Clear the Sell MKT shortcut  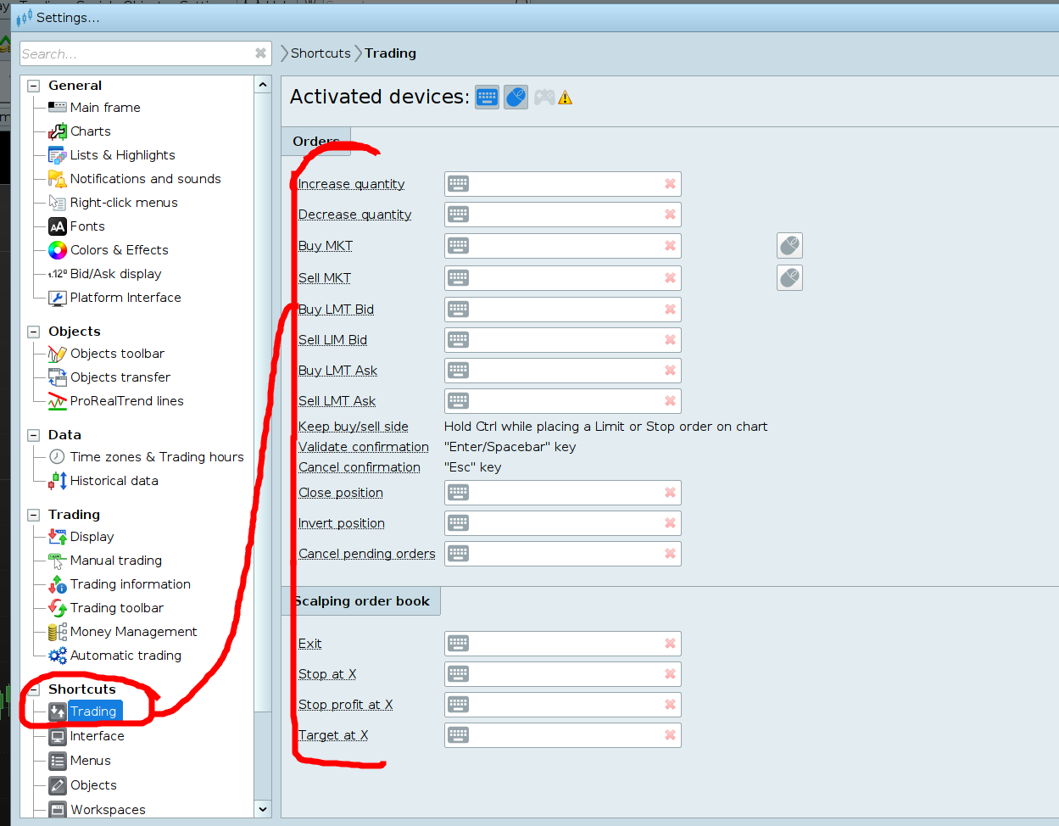[670, 277]
